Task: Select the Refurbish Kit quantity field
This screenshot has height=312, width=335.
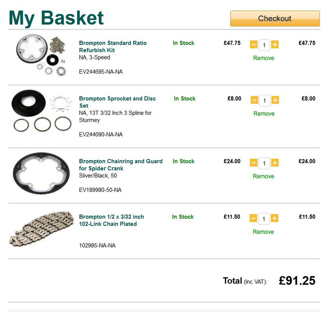Action: 264,45
